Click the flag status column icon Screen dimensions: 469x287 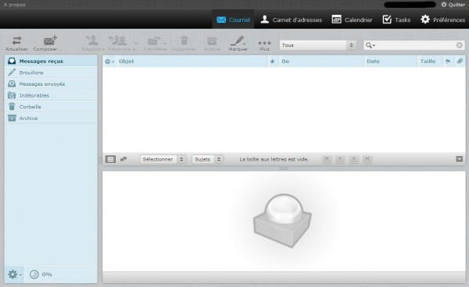click(x=448, y=61)
